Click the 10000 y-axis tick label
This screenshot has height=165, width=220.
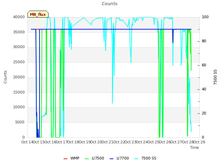click(x=19, y=107)
